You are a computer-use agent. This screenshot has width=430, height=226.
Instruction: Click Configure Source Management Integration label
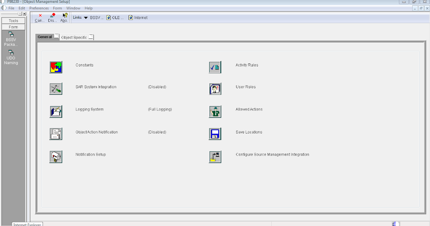(x=272, y=154)
